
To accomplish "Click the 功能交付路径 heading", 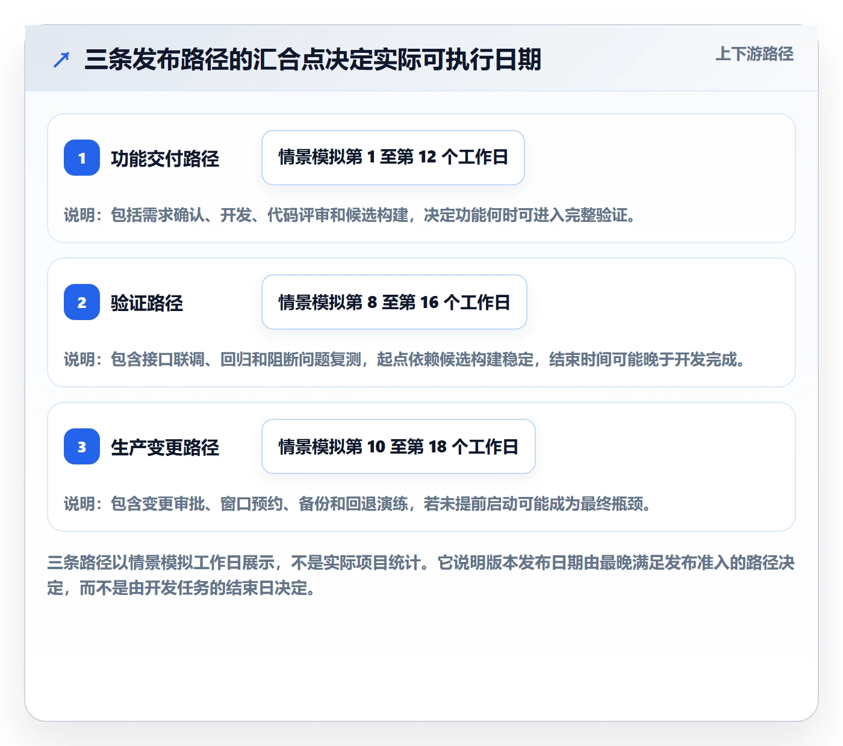I will click(x=165, y=158).
